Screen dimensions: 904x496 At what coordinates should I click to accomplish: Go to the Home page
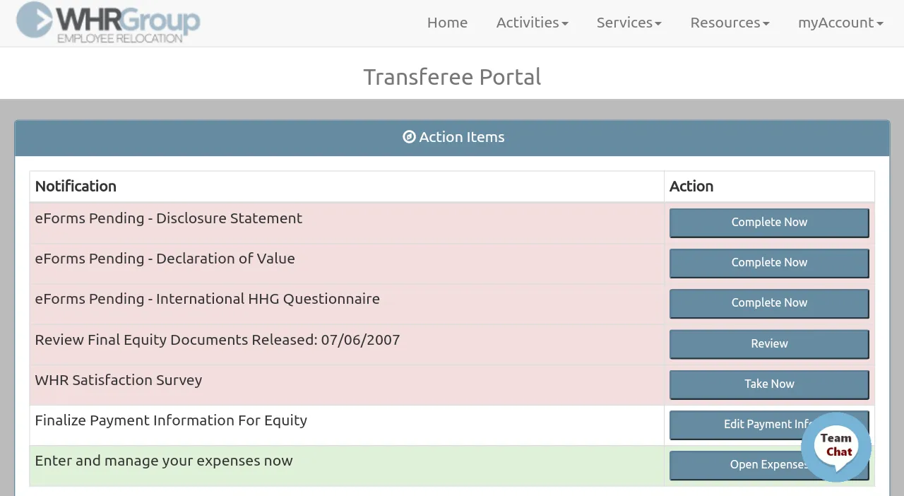click(447, 23)
